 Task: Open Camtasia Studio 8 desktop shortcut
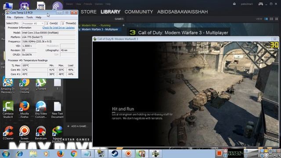(8, 110)
